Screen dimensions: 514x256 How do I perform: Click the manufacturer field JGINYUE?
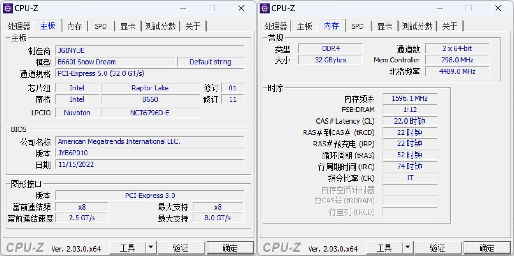click(150, 50)
